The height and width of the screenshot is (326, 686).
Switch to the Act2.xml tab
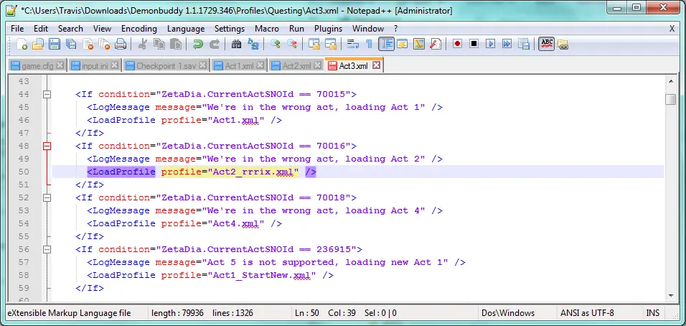(297, 65)
